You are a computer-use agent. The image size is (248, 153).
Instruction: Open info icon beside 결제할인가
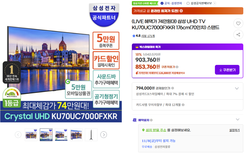point(173,88)
